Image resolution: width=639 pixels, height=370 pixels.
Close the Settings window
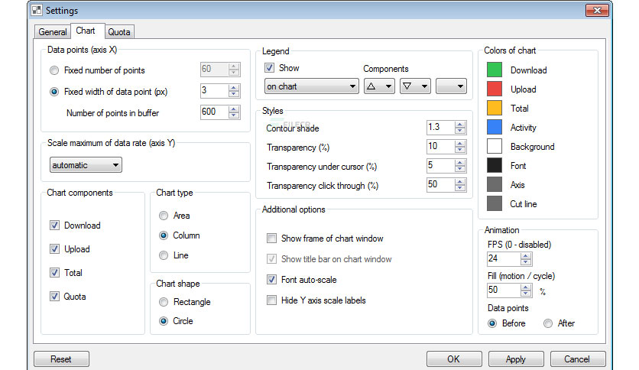[597, 10]
